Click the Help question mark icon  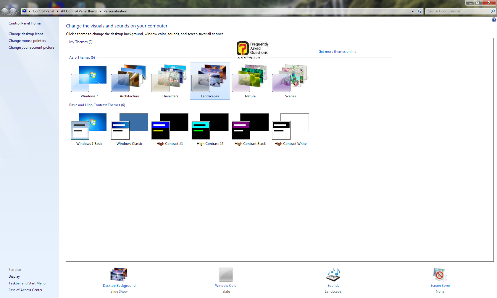[494, 20]
